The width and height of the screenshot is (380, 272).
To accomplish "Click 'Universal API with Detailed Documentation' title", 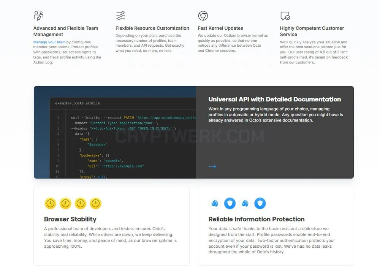I will point(275,99).
